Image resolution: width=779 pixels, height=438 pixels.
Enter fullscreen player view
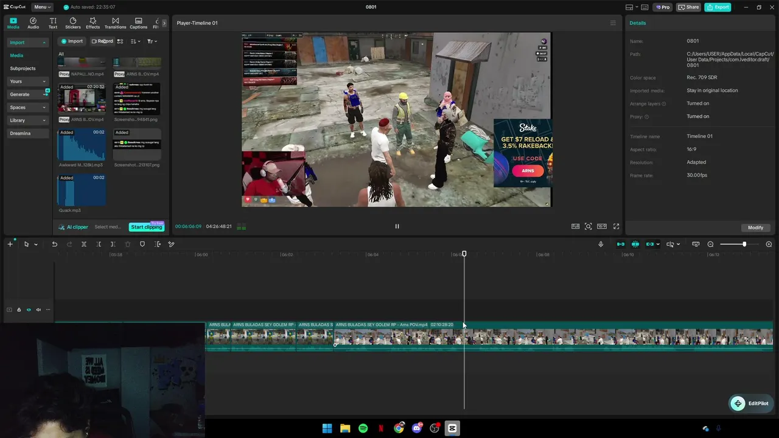click(x=616, y=226)
